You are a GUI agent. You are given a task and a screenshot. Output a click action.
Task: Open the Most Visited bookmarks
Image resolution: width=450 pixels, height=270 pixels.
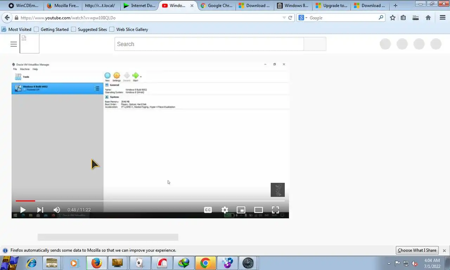(17, 30)
